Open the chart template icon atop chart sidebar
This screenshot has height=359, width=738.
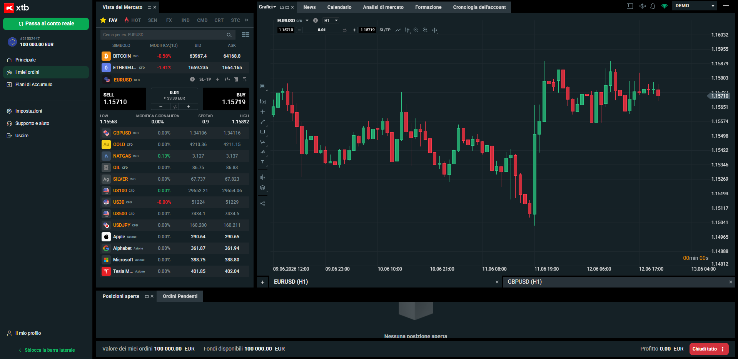(263, 86)
